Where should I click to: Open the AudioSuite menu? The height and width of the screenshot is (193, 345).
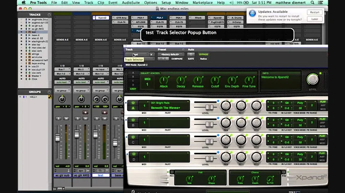131,3
